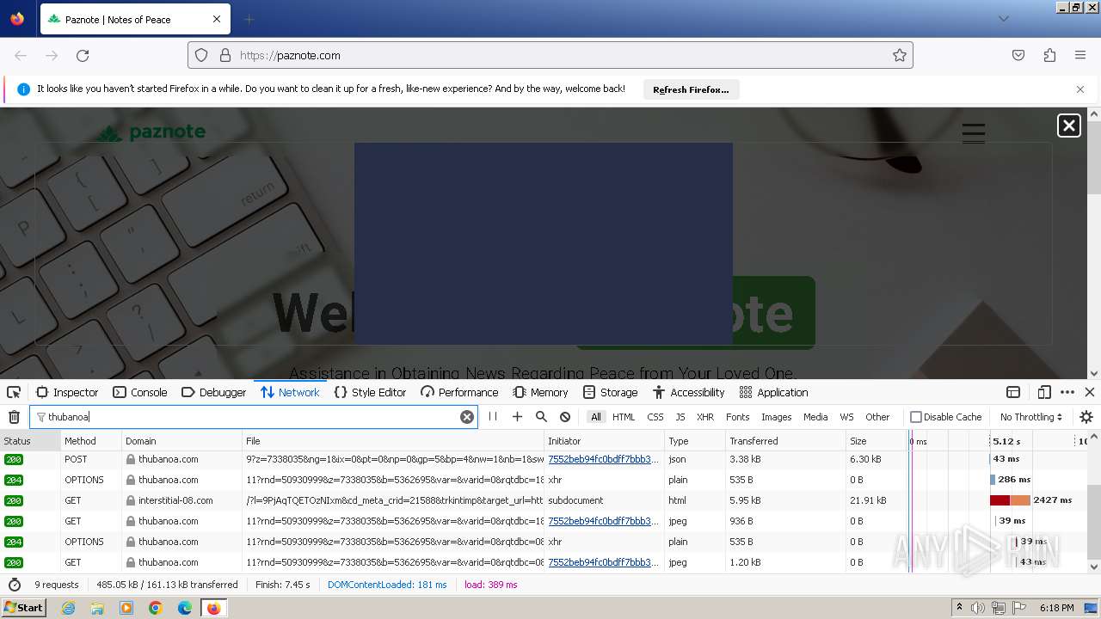Click the plus icon in network toolbar

(x=517, y=417)
